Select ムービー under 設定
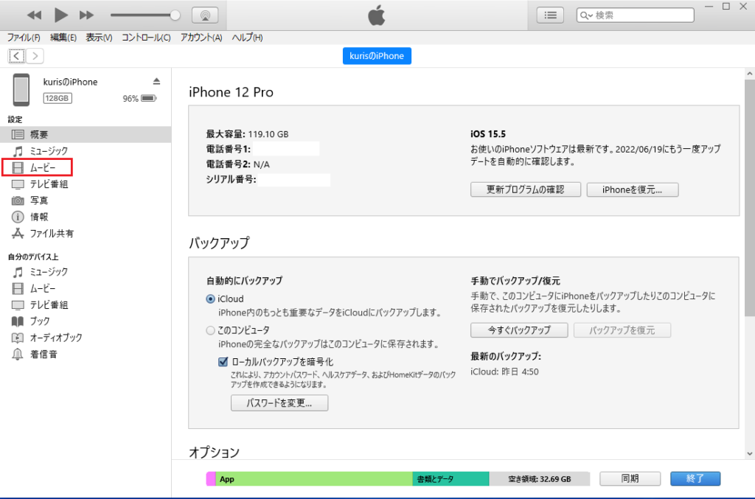 pyautogui.click(x=37, y=167)
